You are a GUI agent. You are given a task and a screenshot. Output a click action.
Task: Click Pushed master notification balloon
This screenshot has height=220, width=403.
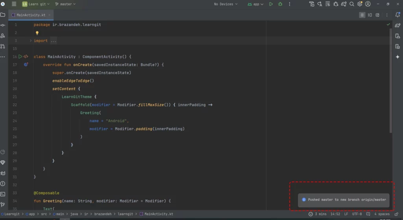coord(344,200)
